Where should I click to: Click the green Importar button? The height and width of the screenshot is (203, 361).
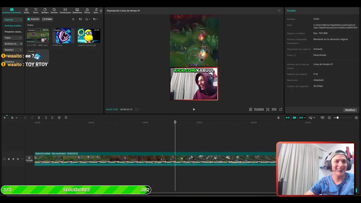pyautogui.click(x=33, y=19)
